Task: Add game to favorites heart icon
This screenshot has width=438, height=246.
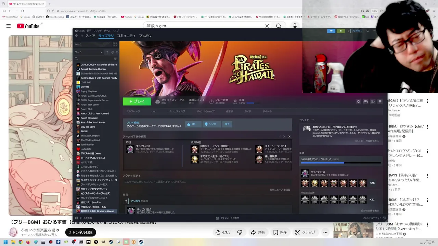Action: coord(380,101)
